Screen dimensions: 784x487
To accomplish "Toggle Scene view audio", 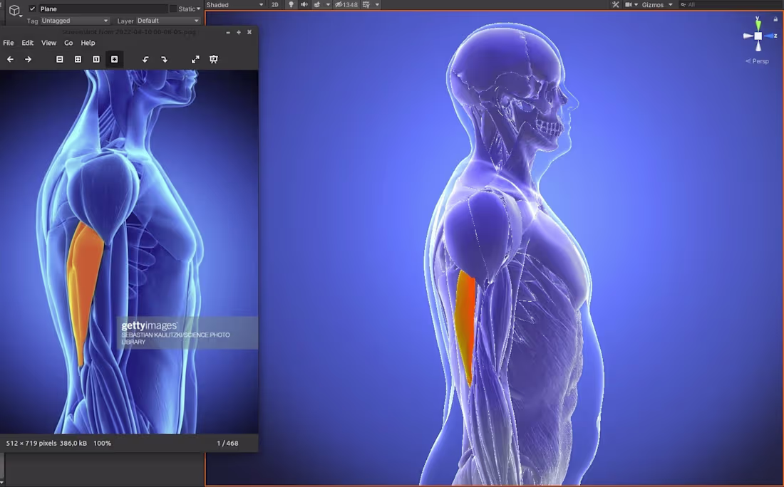I will point(304,4).
